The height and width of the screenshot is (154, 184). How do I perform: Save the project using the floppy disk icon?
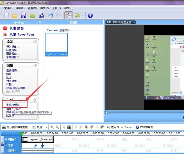23,15
